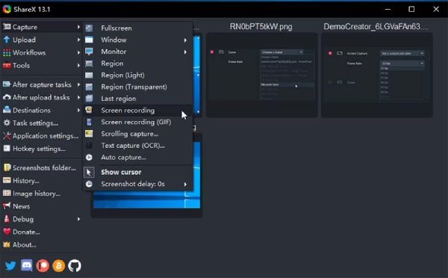Image resolution: width=448 pixels, height=278 pixels.
Task: Choose Auto capture... entry
Action: (137, 157)
